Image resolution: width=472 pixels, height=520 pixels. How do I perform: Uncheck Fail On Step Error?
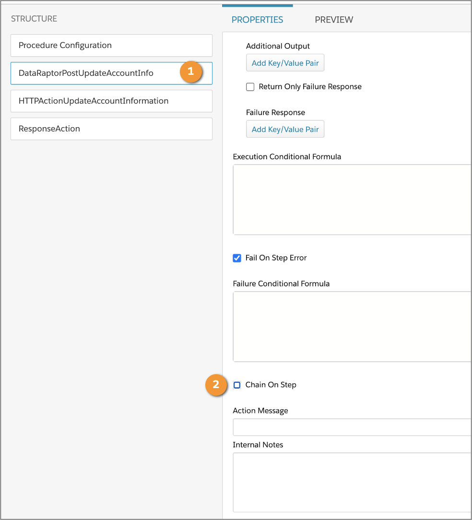(x=237, y=258)
